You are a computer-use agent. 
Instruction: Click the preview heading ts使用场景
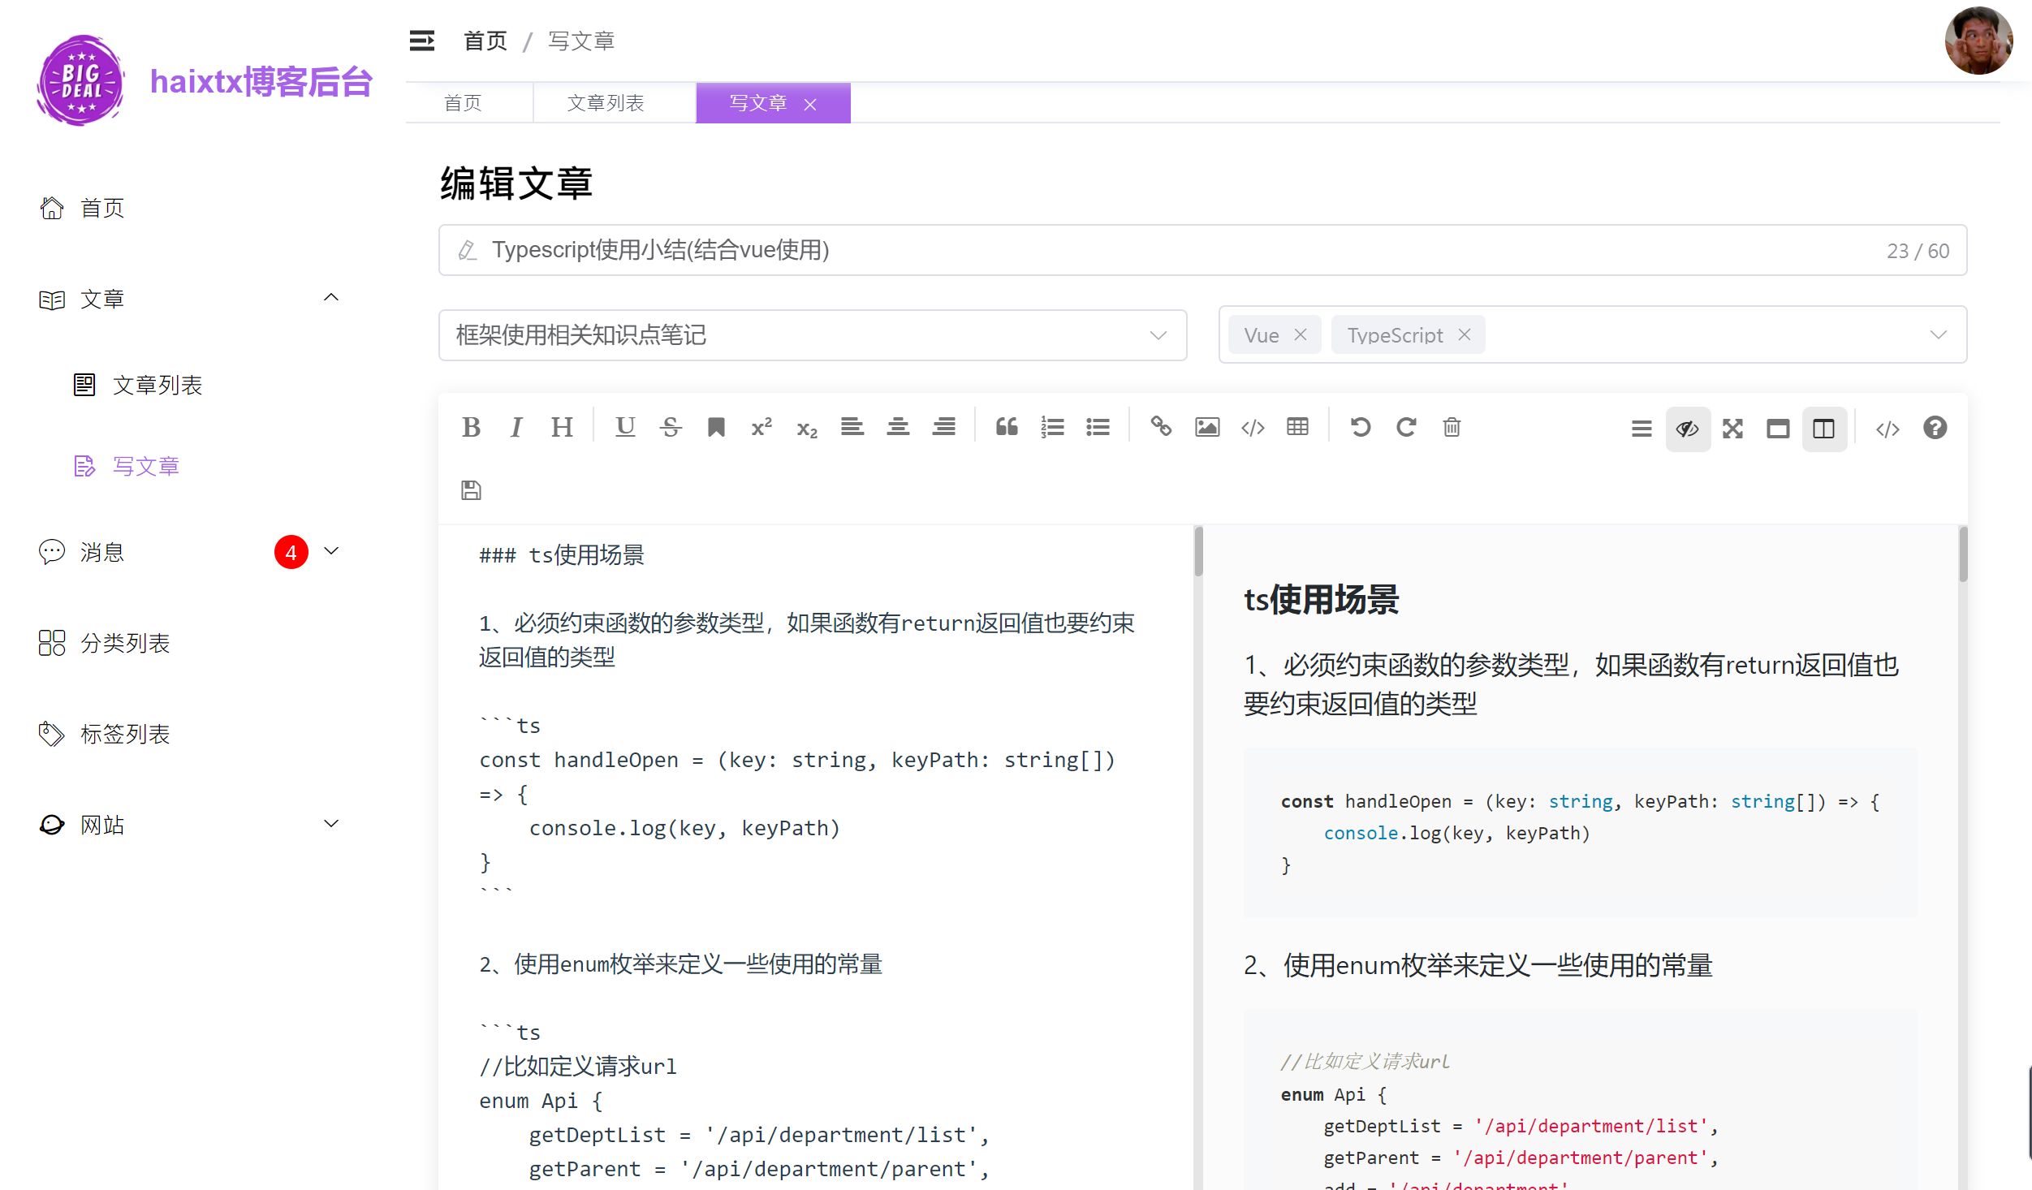coord(1321,599)
